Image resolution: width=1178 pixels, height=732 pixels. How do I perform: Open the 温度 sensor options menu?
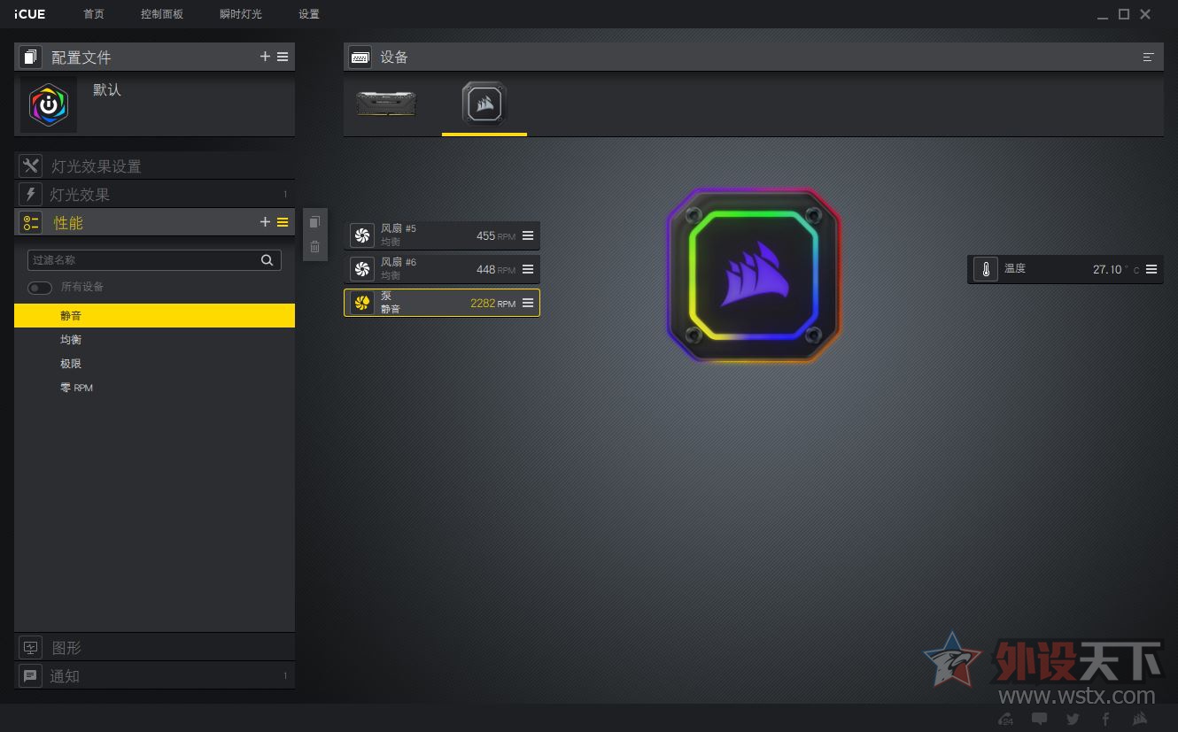click(x=1151, y=269)
